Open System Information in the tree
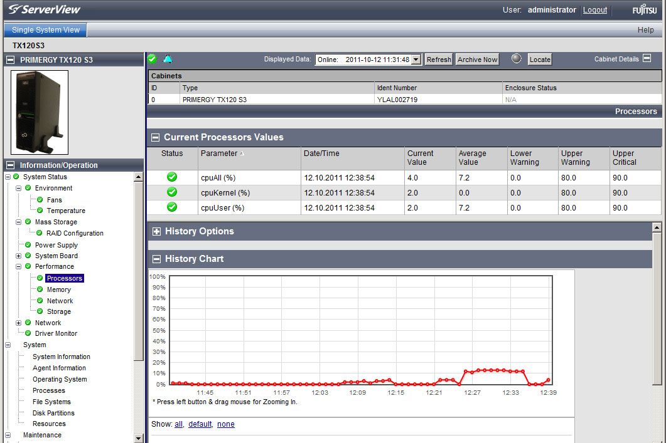666x443 pixels. coord(61,357)
